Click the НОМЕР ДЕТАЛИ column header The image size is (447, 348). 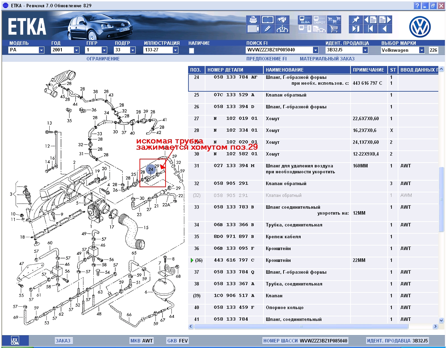tap(234, 70)
